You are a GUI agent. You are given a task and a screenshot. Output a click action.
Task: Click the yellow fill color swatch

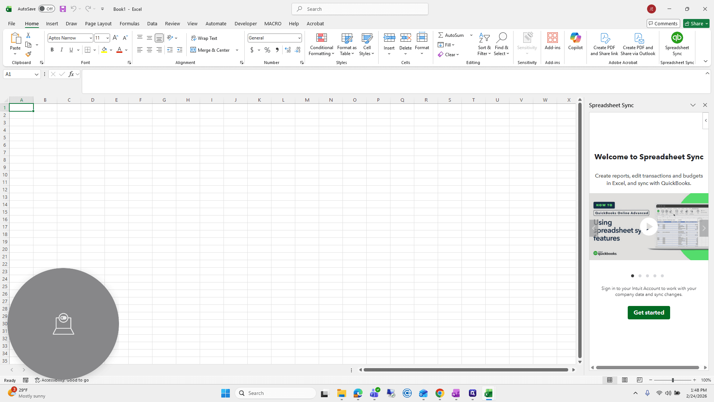point(104,50)
